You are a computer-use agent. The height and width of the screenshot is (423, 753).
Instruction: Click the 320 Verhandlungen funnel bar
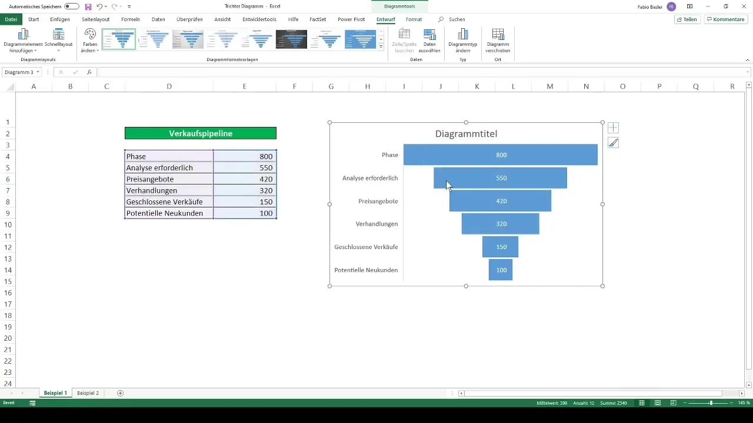(501, 224)
